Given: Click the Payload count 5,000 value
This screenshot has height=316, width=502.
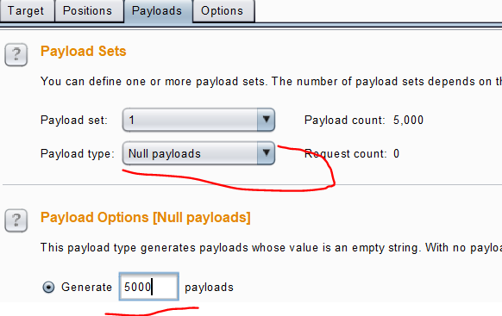Looking at the screenshot, I should pos(408,121).
